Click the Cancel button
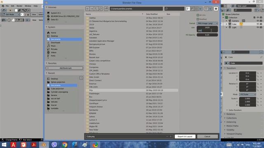 point(207,136)
